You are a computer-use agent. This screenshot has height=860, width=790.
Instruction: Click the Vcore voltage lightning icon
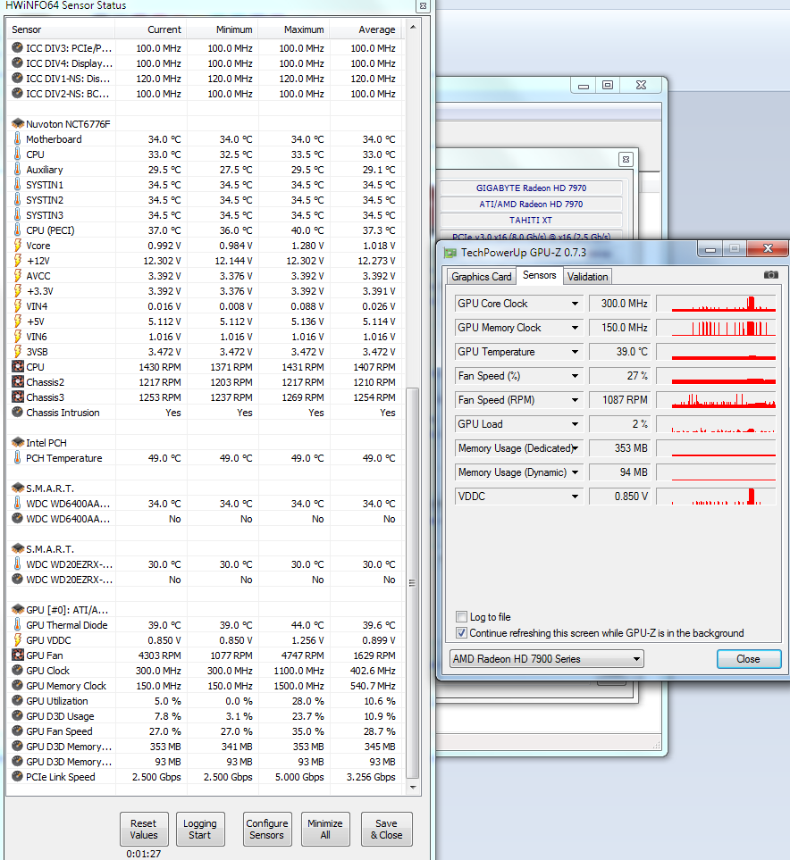point(18,246)
